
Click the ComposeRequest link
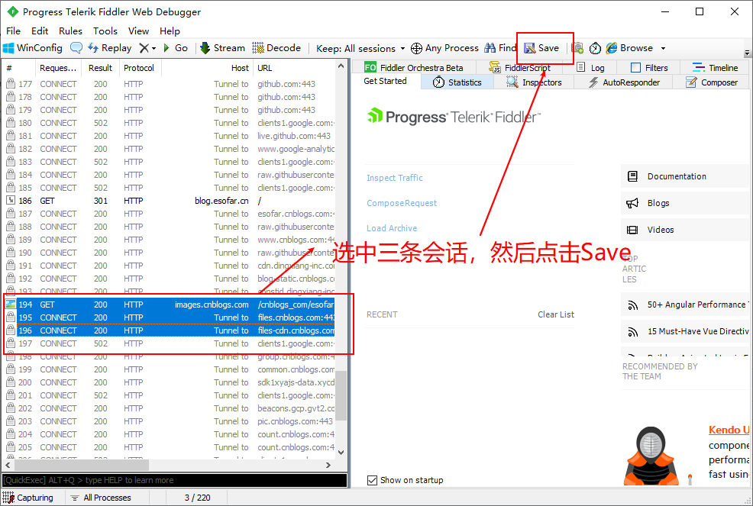(x=402, y=203)
